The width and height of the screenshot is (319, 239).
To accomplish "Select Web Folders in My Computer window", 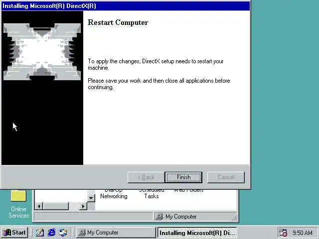I will tap(188, 191).
